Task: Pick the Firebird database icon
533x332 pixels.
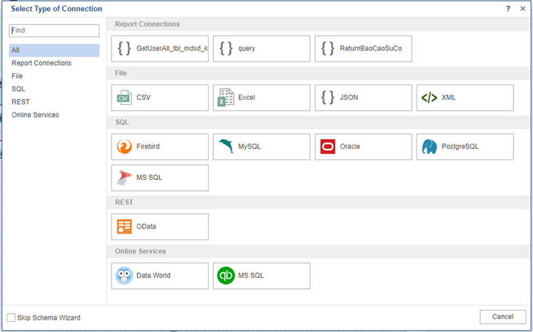Action: click(123, 147)
